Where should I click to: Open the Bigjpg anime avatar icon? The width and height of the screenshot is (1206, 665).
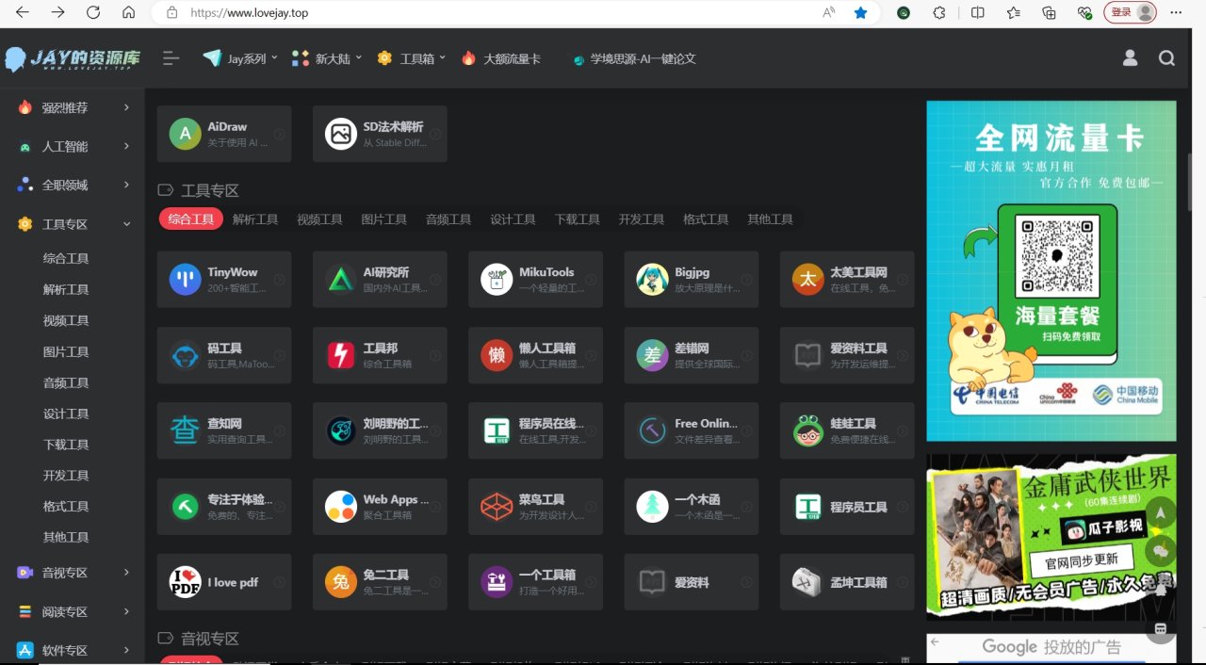(652, 279)
